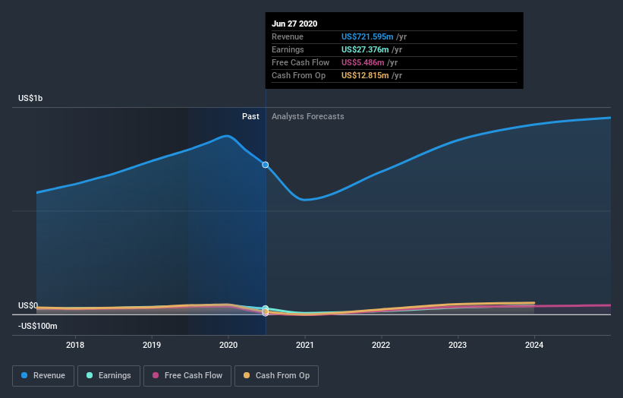Image resolution: width=623 pixels, height=398 pixels.
Task: Click the Jun 27 2020 tooltip date
Action: pos(294,24)
